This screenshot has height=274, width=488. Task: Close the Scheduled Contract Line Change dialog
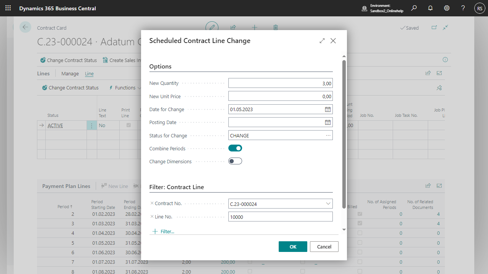(x=333, y=41)
